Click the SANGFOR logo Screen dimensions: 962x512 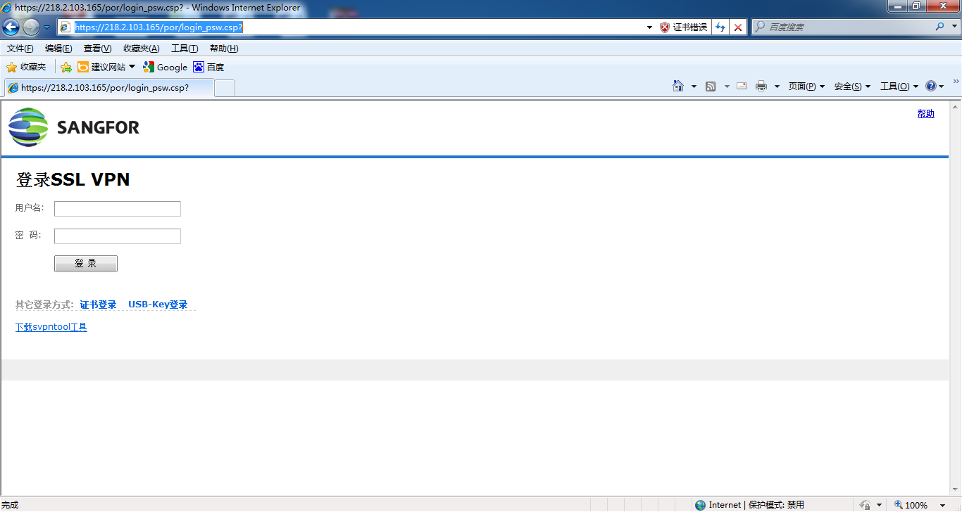(74, 127)
